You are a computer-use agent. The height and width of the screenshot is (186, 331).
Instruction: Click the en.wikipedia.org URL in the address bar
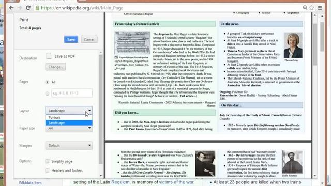pyautogui.click(x=82, y=8)
